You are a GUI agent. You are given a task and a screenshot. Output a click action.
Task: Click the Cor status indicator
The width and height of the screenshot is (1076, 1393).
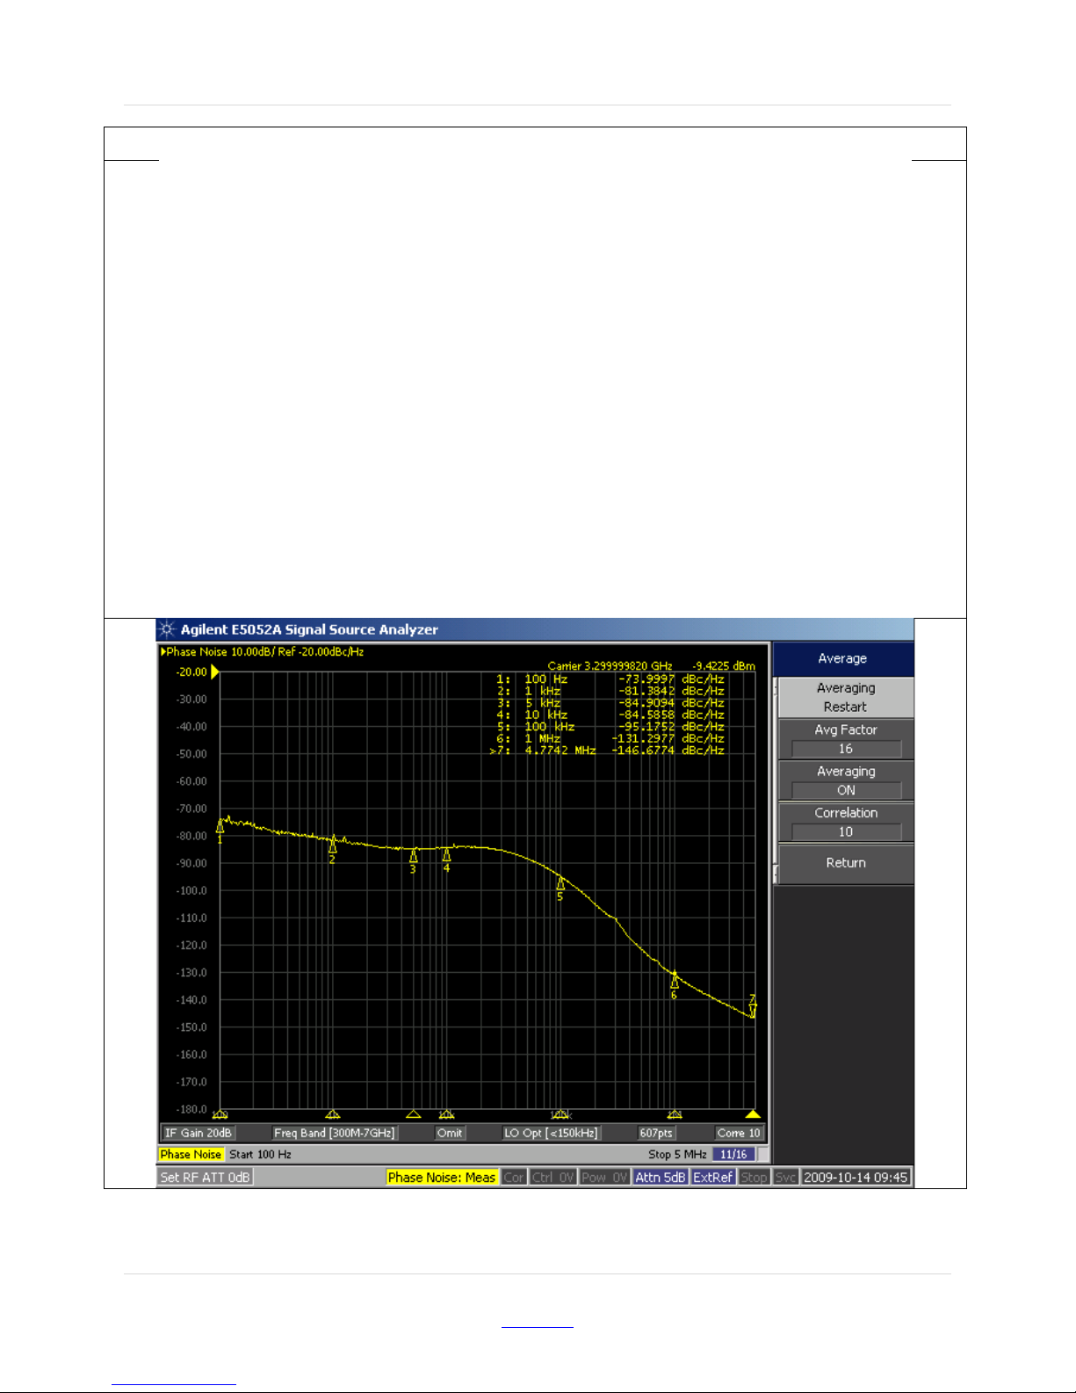coord(514,1177)
